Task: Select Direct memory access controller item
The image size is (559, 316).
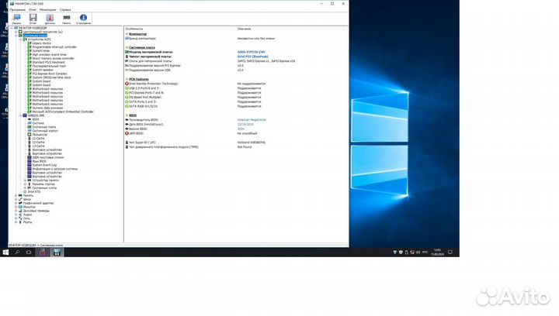Action: pos(53,58)
